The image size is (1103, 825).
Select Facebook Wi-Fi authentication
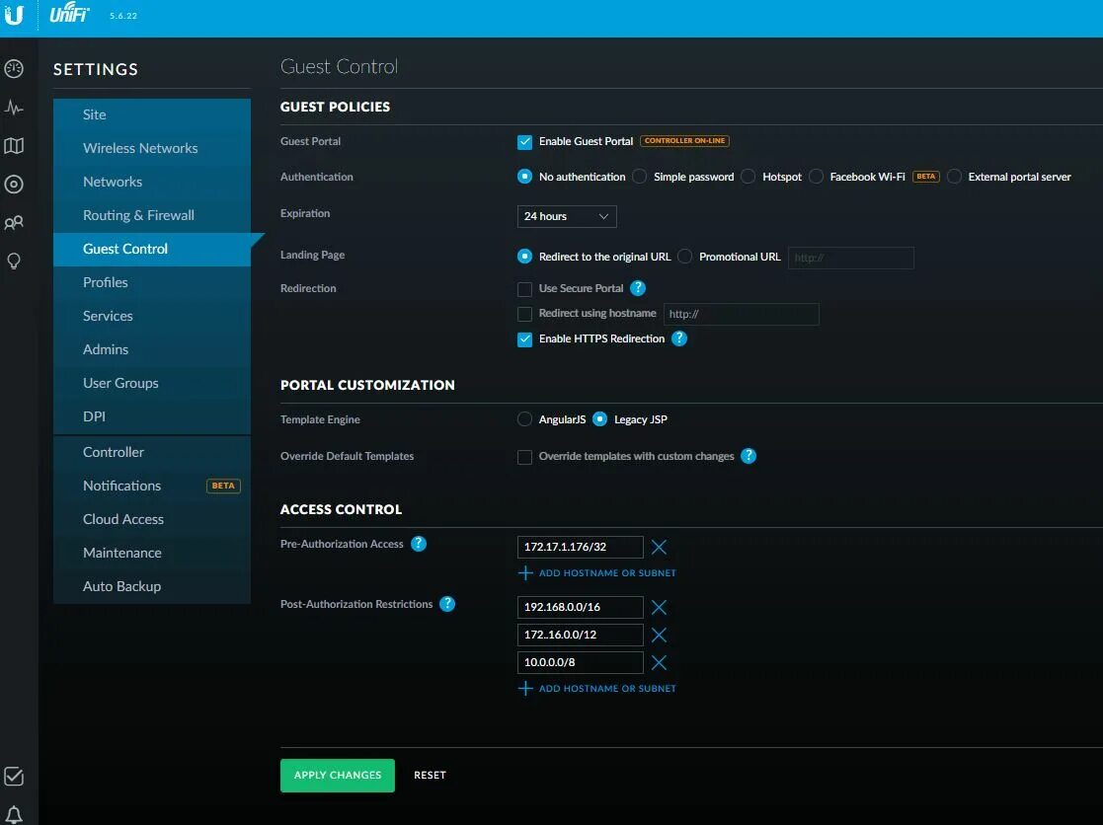pos(816,177)
